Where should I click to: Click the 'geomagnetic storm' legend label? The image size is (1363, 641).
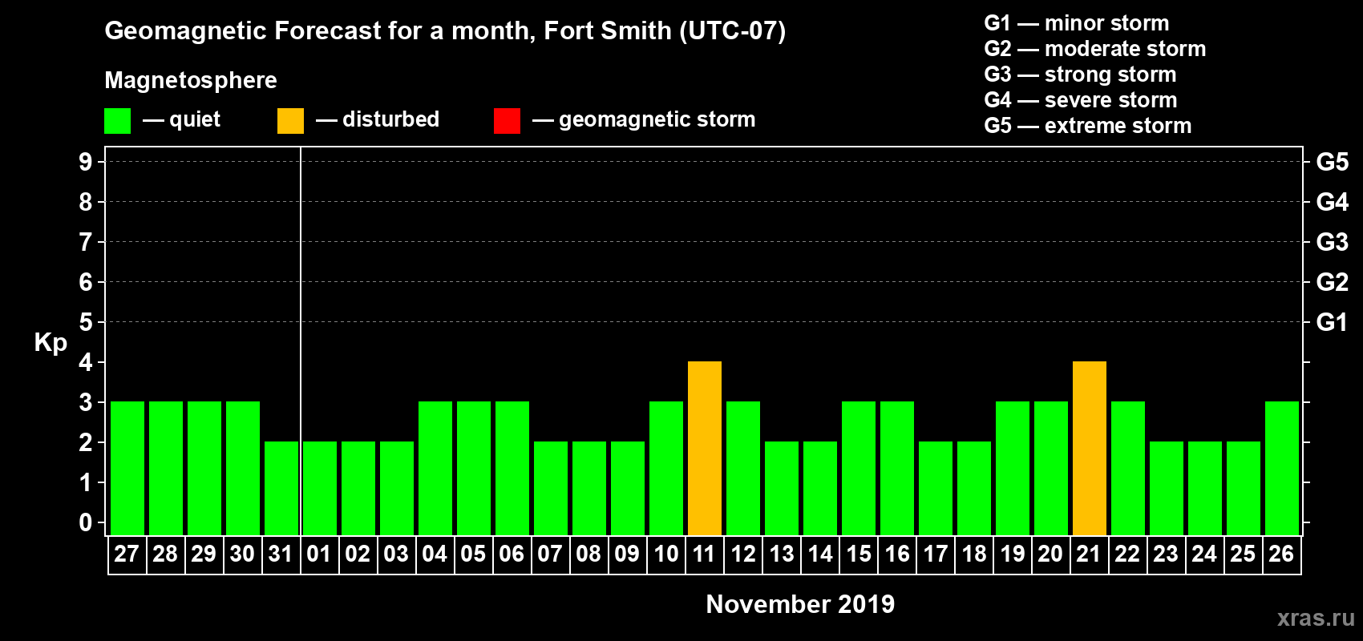click(657, 119)
